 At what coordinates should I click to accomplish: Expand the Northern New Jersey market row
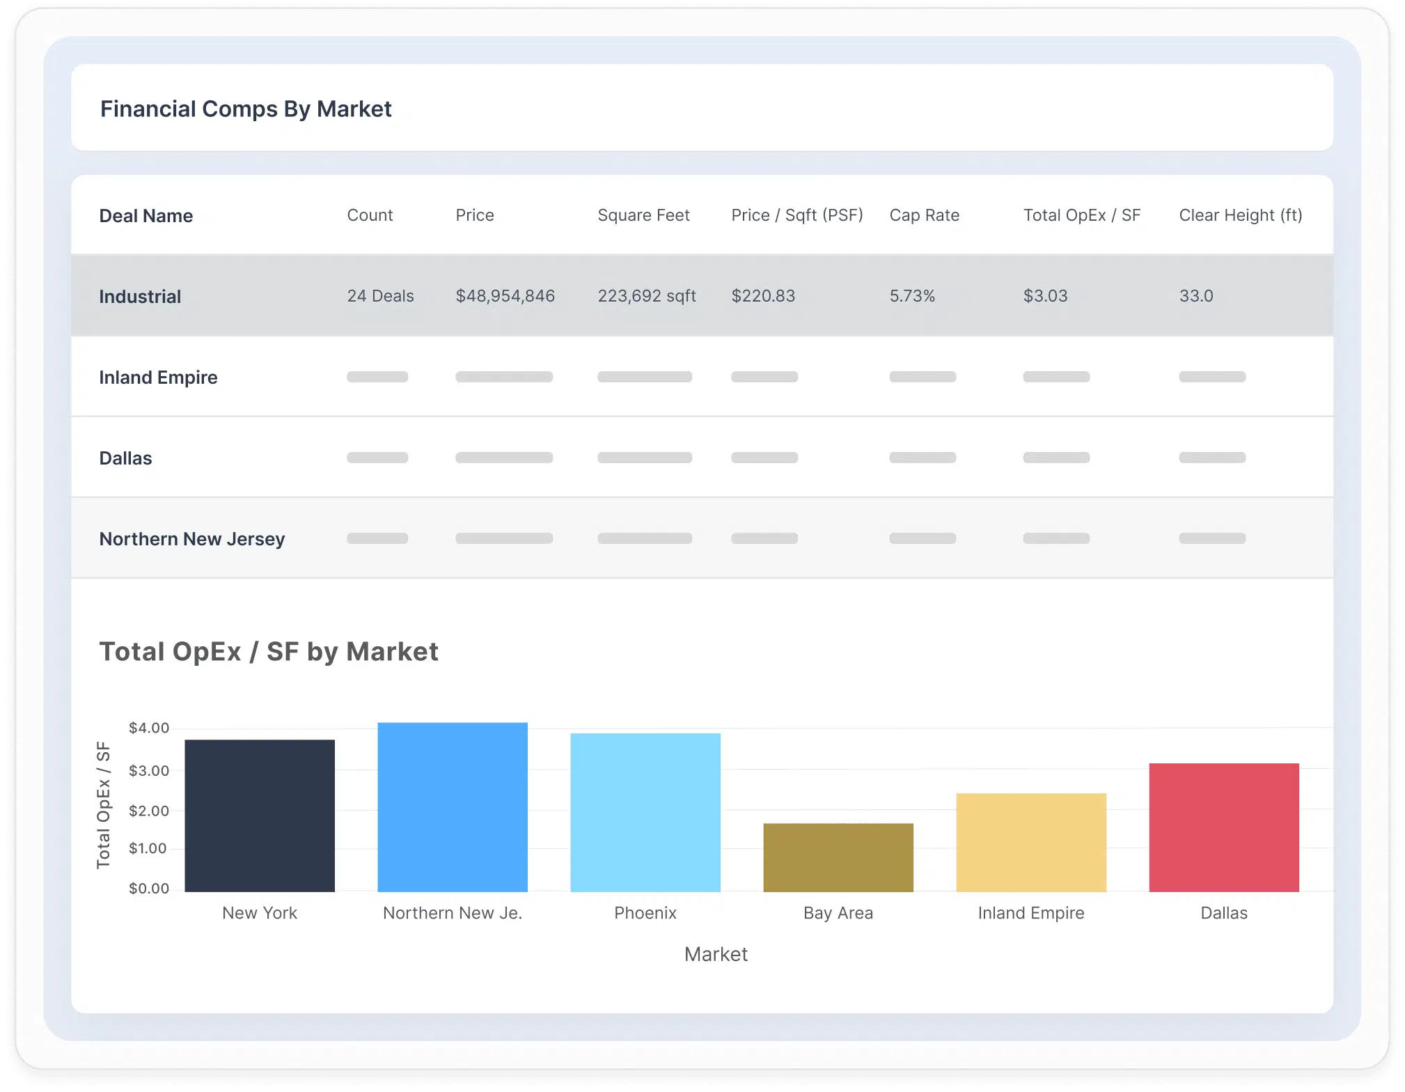point(192,538)
